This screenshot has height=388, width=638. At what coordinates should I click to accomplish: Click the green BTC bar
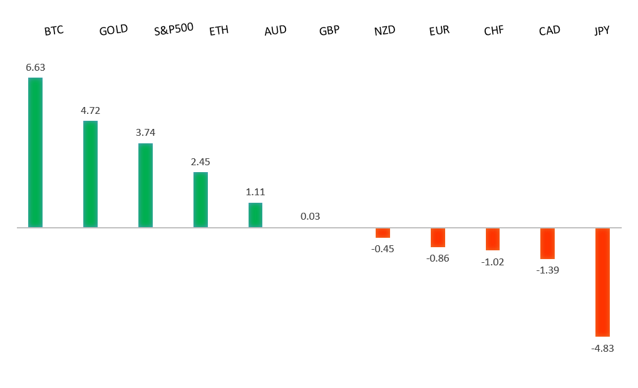(35, 152)
